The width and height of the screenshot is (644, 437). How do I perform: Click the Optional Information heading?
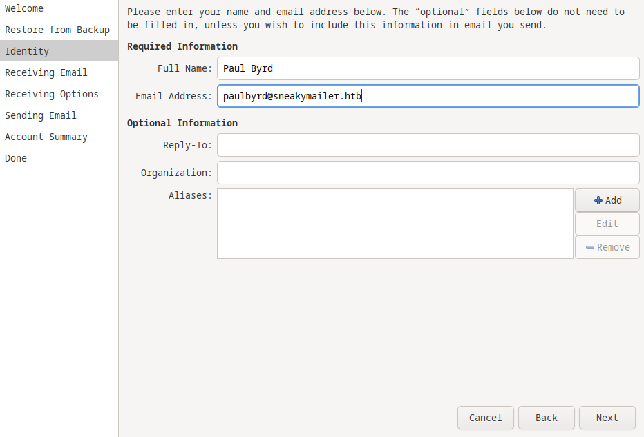[x=182, y=123]
